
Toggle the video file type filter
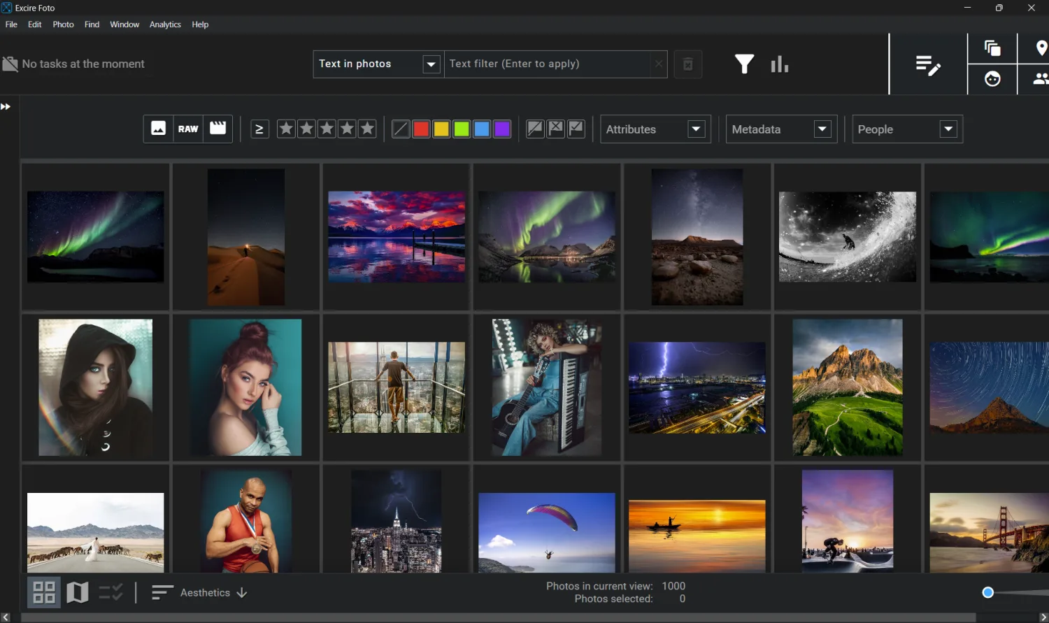[218, 129]
